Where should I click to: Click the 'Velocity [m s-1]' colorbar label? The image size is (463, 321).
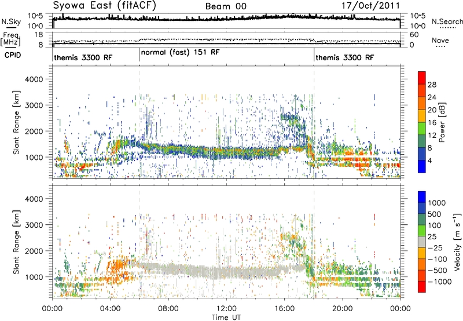point(457,242)
